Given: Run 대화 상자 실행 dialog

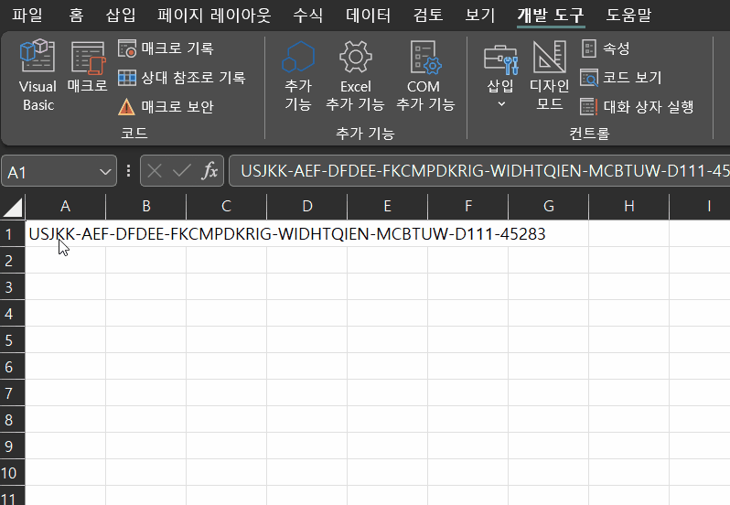Looking at the screenshot, I should coord(637,107).
